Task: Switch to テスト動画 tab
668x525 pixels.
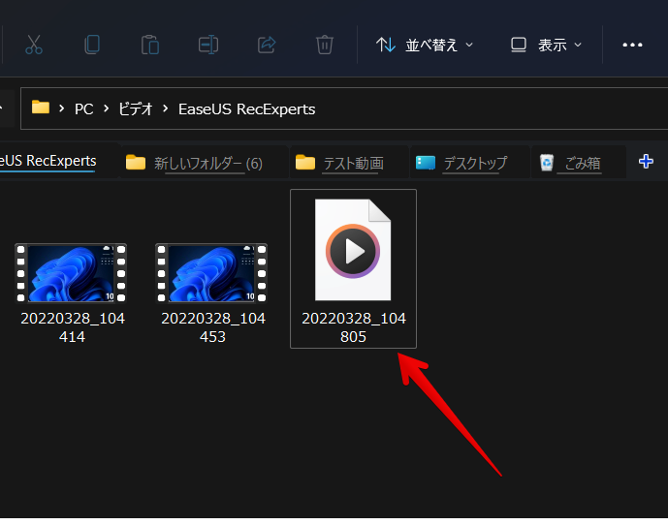Action: coord(349,163)
